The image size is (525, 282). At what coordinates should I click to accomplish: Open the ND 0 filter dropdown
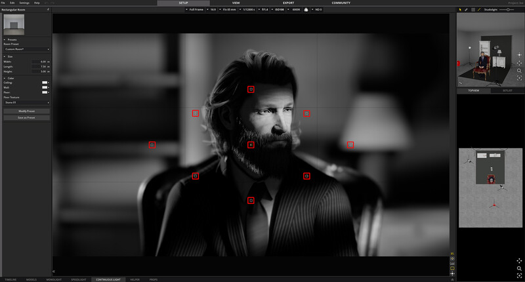coord(317,10)
